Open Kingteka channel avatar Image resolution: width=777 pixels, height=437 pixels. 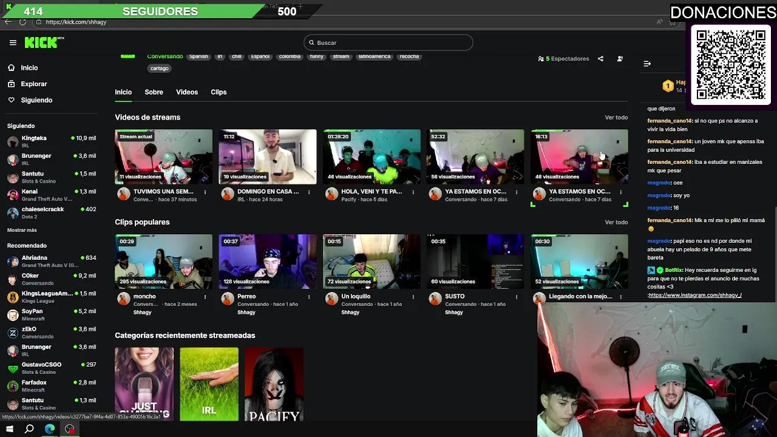pos(13,141)
